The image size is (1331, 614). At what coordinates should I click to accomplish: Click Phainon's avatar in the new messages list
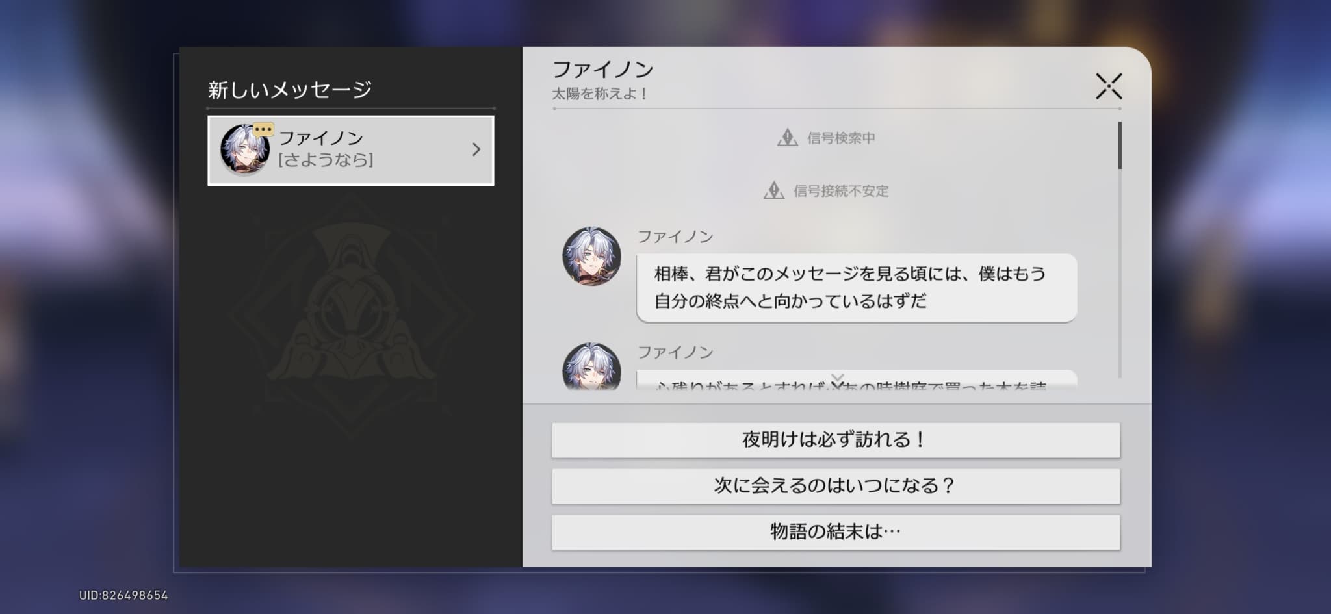[x=244, y=151]
